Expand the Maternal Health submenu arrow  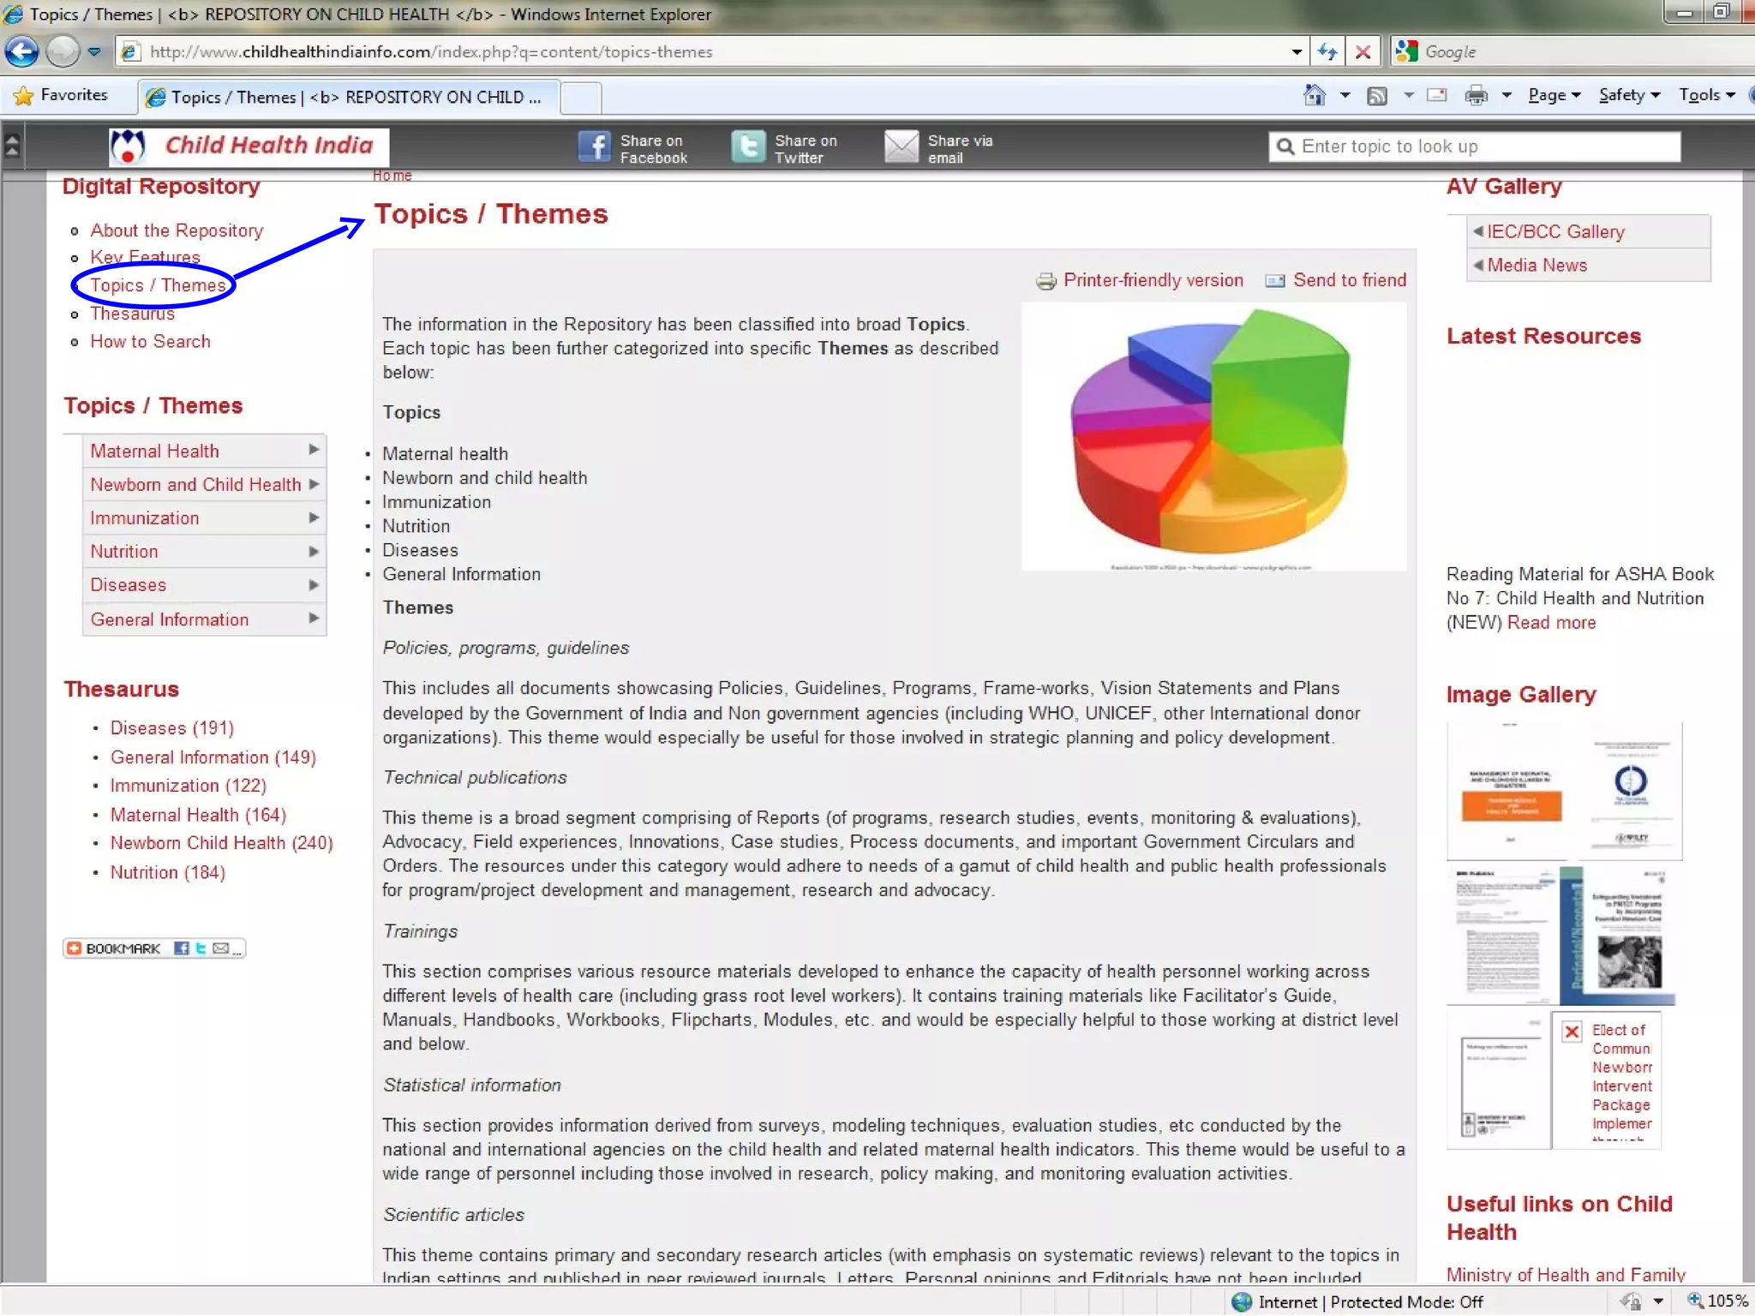click(314, 450)
